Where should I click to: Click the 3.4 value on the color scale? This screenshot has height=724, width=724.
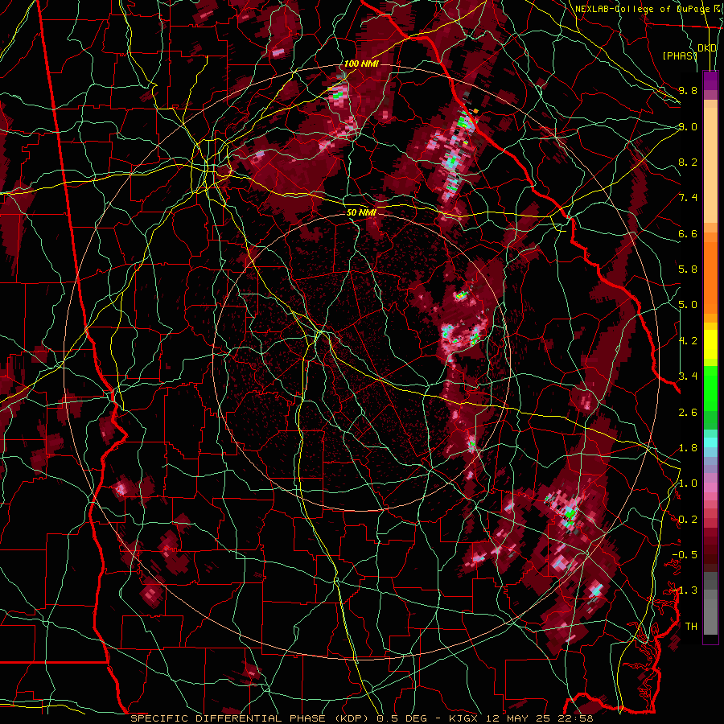tap(688, 376)
